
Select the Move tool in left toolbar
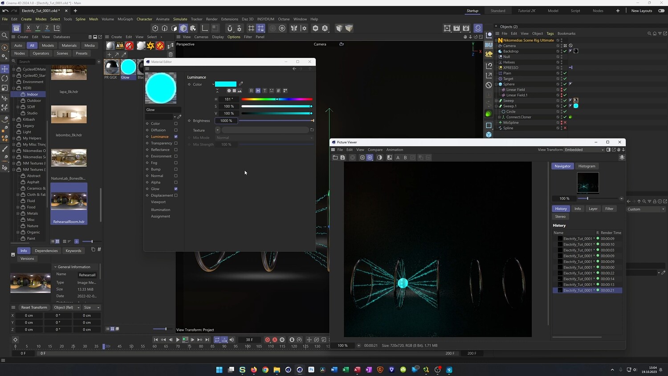point(5,69)
